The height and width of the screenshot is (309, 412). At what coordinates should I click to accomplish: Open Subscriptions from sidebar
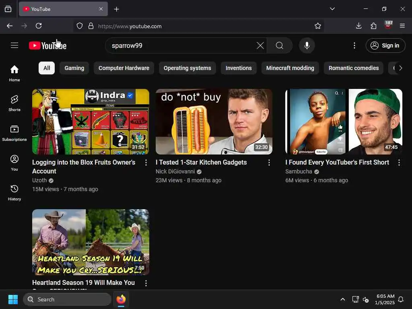[x=14, y=133]
